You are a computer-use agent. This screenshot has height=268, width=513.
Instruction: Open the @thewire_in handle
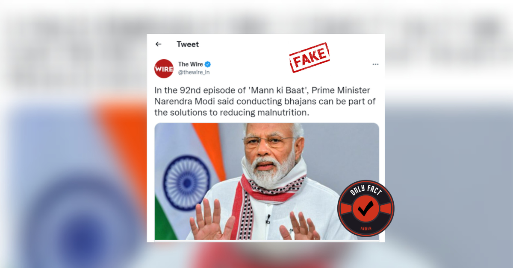(194, 72)
